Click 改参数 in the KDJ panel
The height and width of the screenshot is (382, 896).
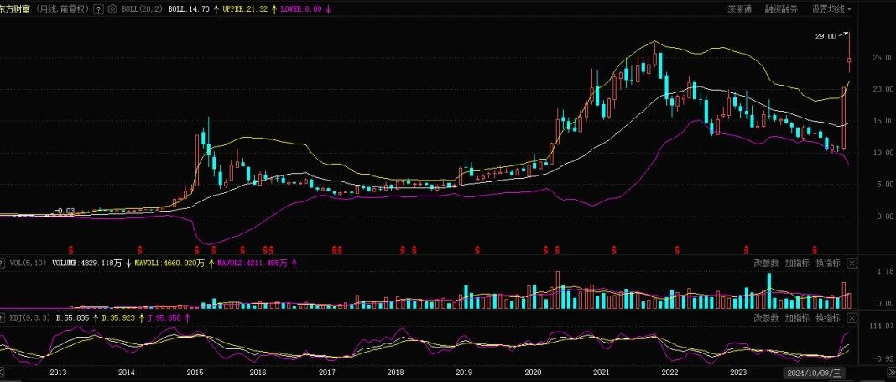coord(766,317)
